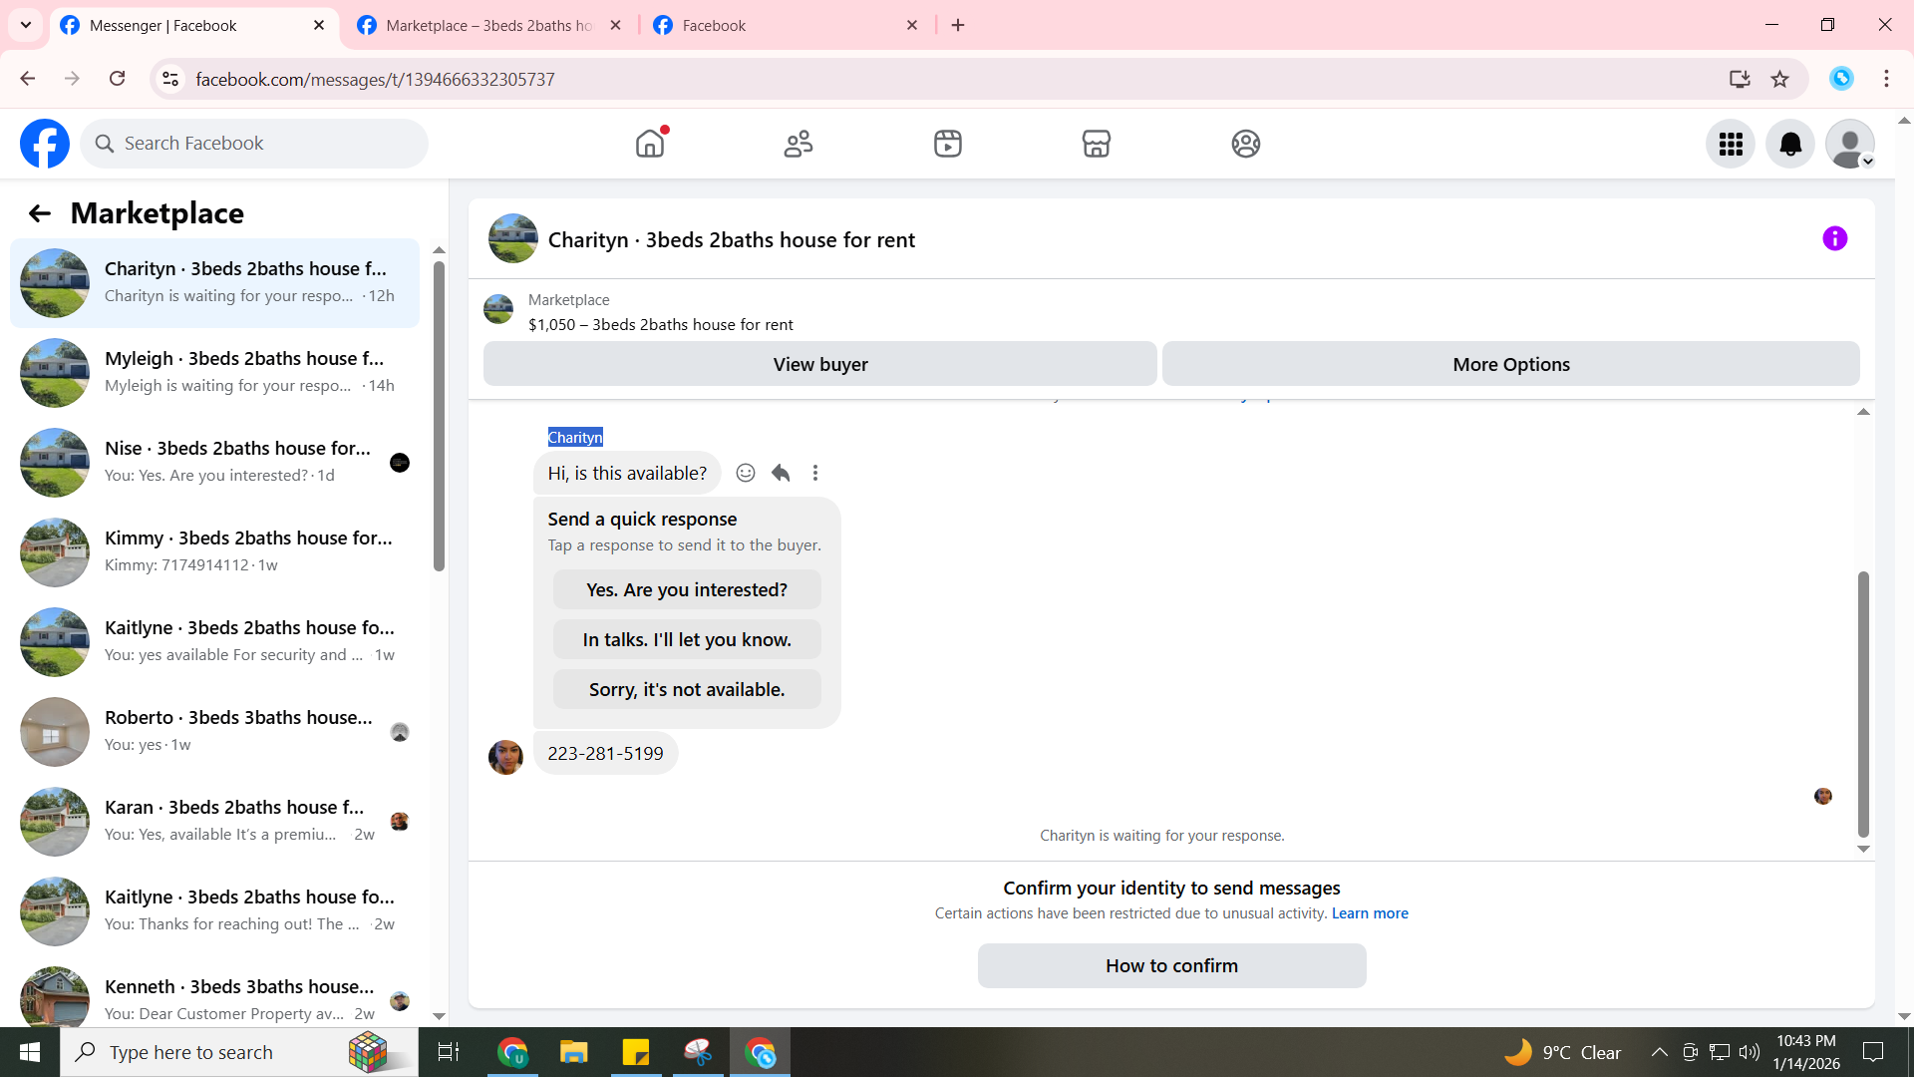Image resolution: width=1914 pixels, height=1077 pixels.
Task: Open the Friends icon in top navigation
Action: pyautogui.click(x=798, y=144)
